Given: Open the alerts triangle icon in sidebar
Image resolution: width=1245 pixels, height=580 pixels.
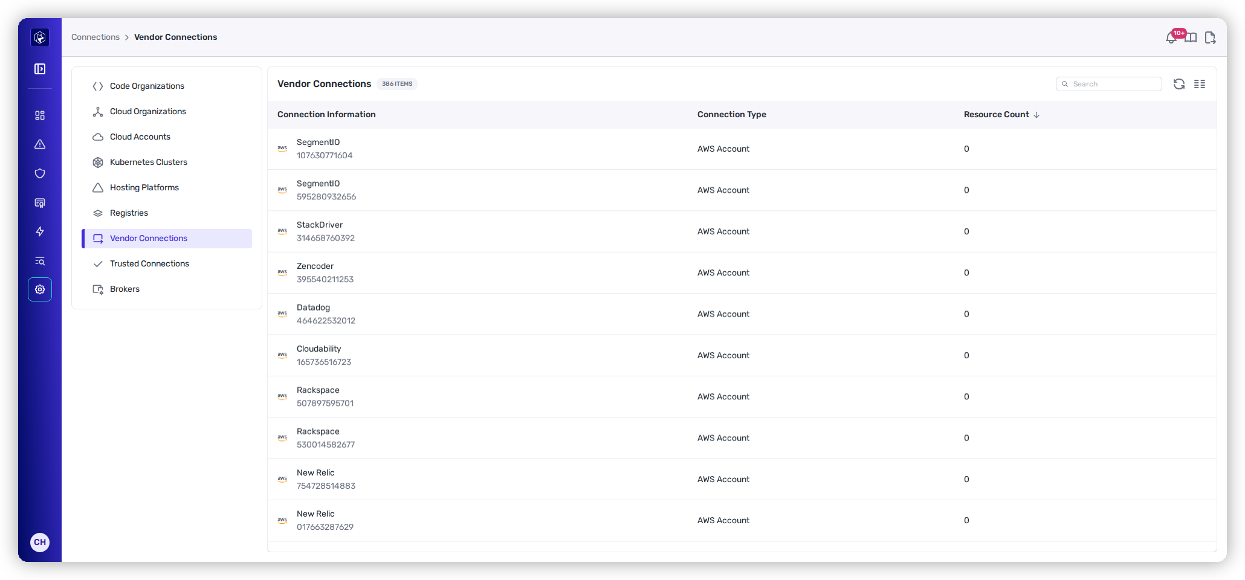Looking at the screenshot, I should click(40, 144).
